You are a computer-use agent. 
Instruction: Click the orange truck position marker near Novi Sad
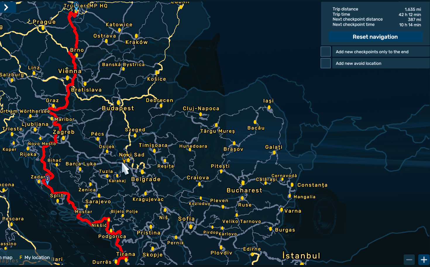(x=124, y=159)
